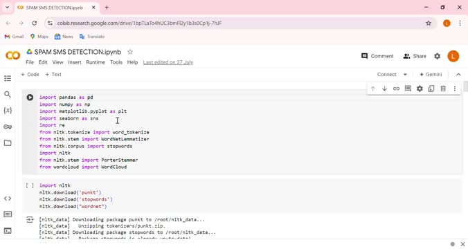Click the Comment button

377,56
